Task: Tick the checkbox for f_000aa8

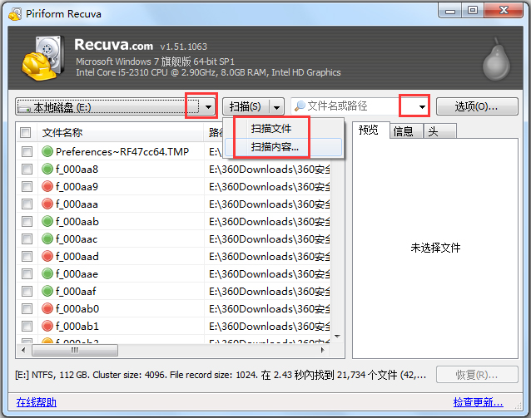Action: (x=27, y=169)
